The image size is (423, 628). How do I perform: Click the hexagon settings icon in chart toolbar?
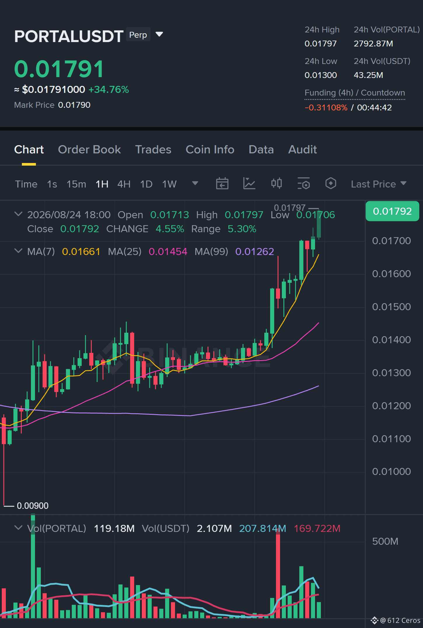pos(331,183)
